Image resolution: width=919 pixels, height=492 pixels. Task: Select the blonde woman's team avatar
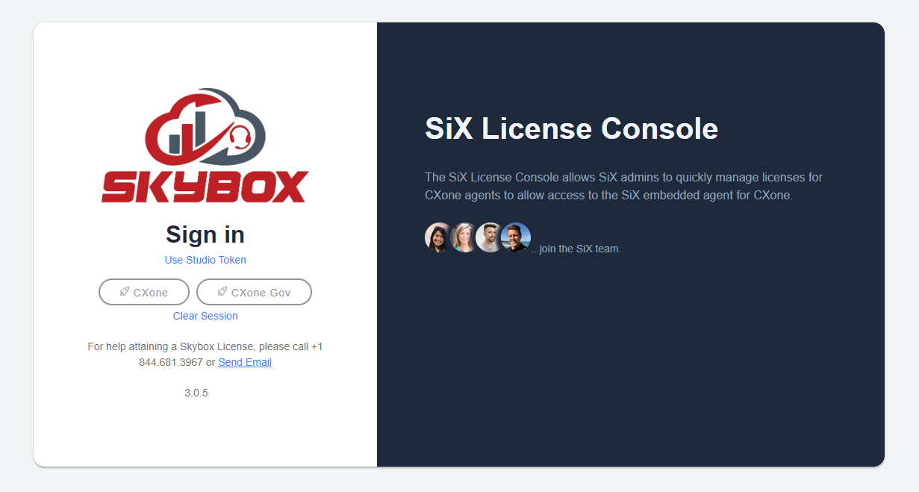tap(464, 237)
